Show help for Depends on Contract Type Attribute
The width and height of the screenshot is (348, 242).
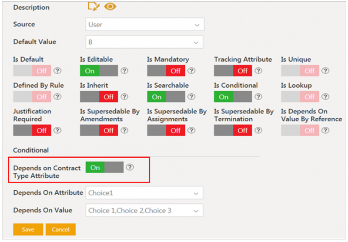coord(130,167)
